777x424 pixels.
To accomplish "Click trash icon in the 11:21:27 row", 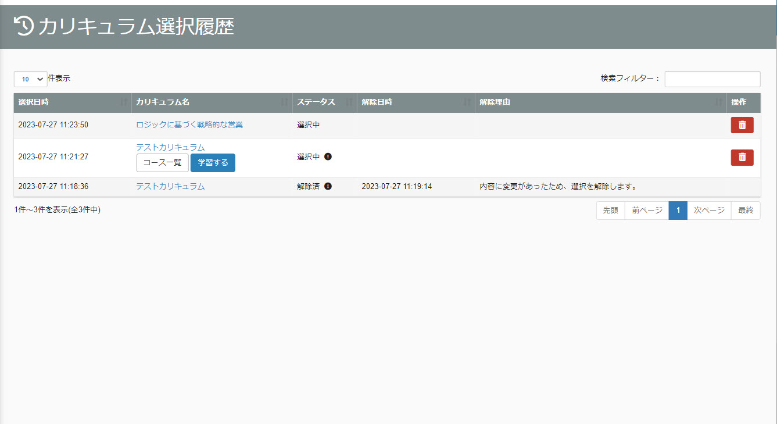I will pyautogui.click(x=742, y=157).
